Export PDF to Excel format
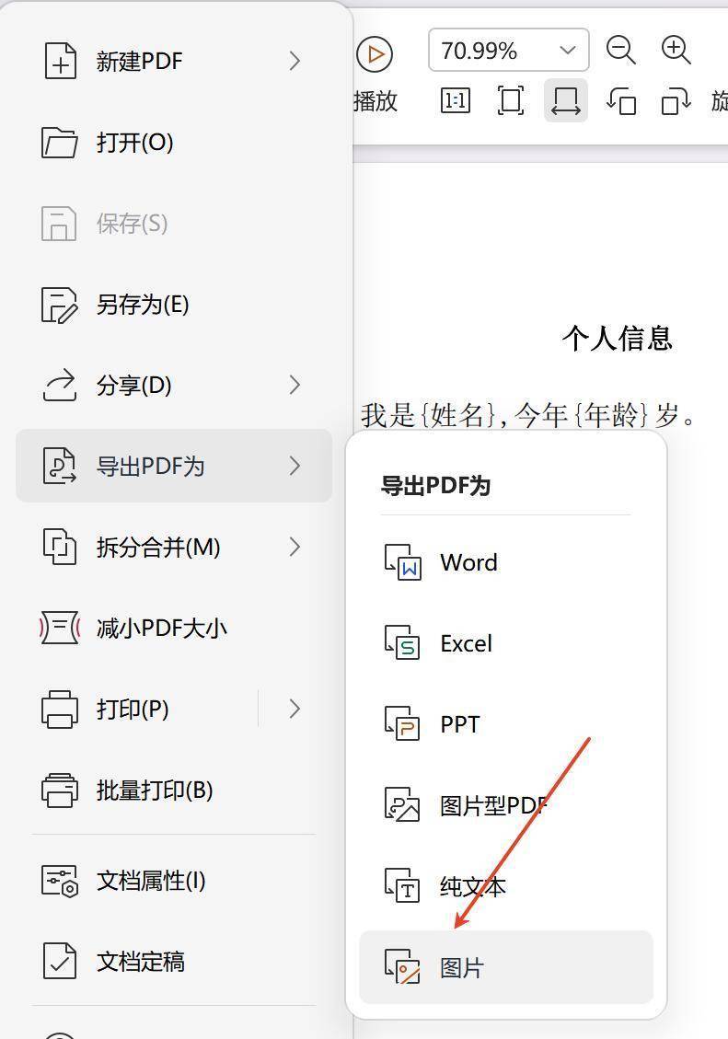This screenshot has height=1039, width=728. (466, 643)
